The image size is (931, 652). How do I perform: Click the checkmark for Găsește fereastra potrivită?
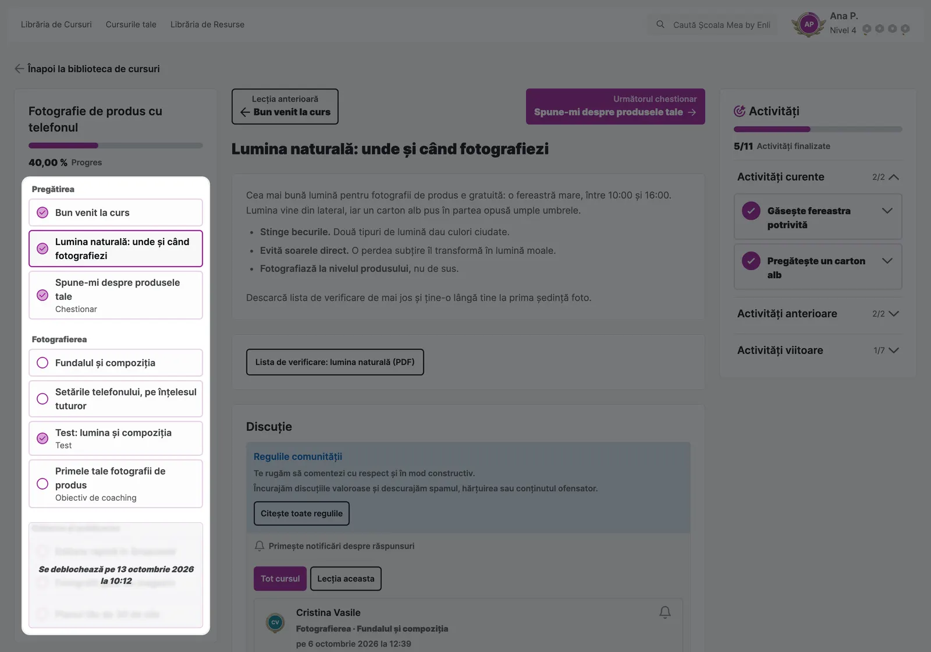pos(751,211)
